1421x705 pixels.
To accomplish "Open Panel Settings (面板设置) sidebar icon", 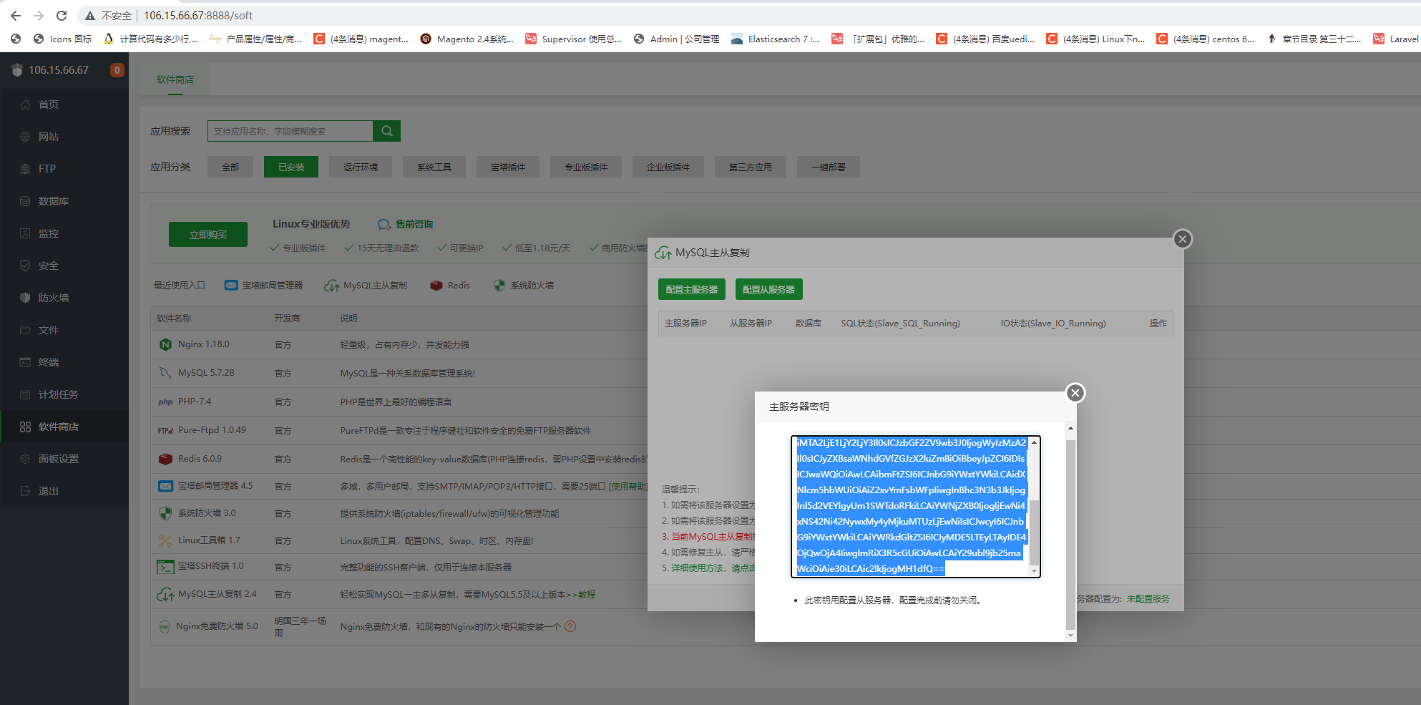I will (25, 459).
